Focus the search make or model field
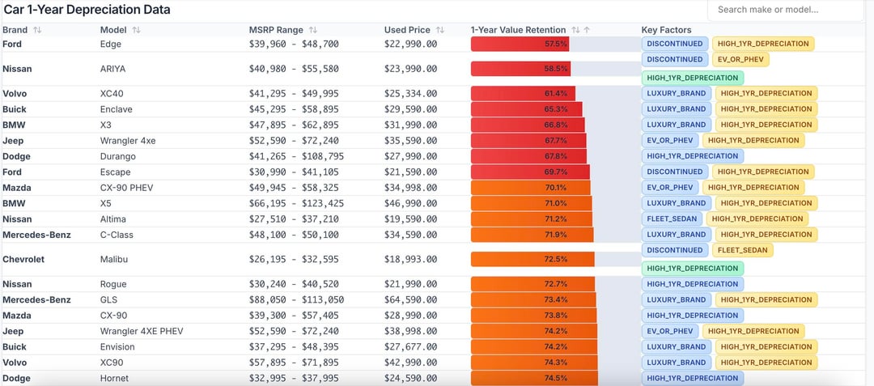Viewport: 874px width, 386px height. click(785, 10)
